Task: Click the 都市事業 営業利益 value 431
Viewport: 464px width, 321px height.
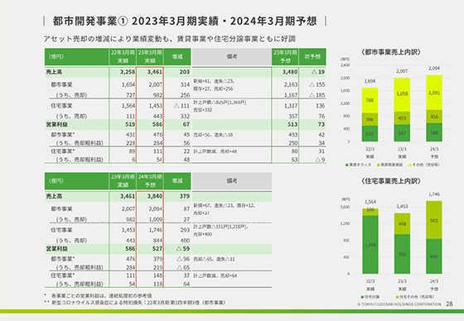Action: click(x=130, y=135)
